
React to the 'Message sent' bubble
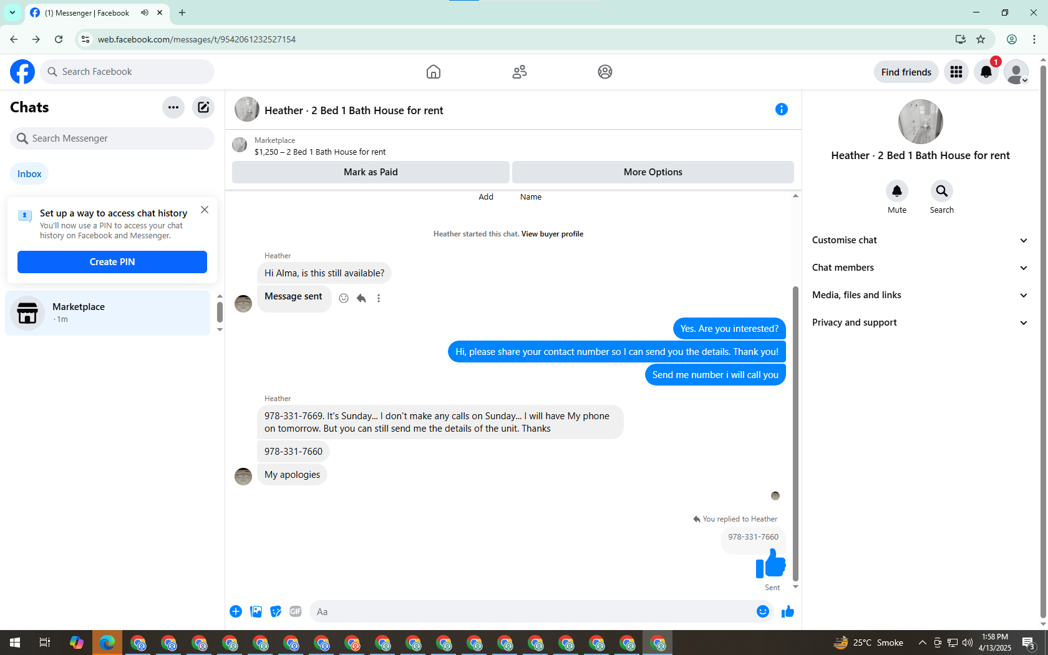pos(344,298)
